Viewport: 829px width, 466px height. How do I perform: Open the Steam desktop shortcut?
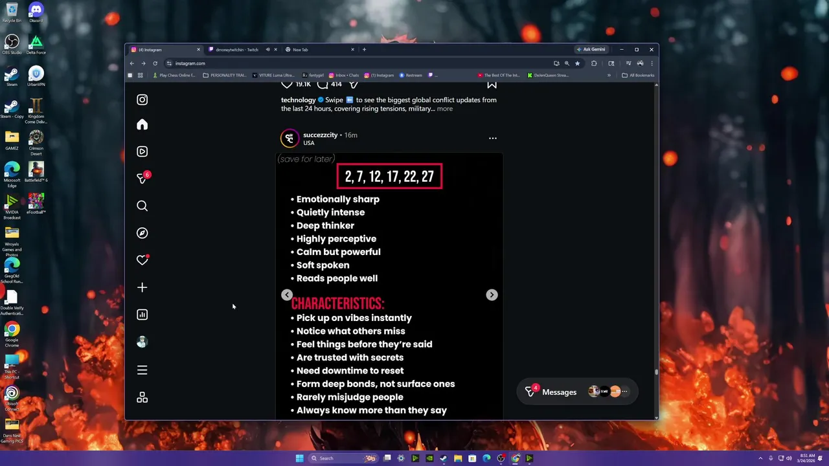pos(12,76)
